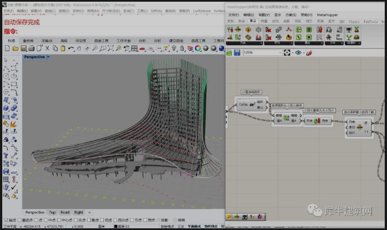This screenshot has height=230, width=387.
Task: Click the green square X set icon
Action: click(x=309, y=37)
